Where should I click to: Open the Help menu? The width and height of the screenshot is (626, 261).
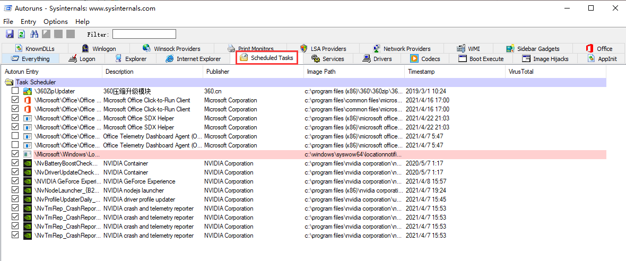[82, 22]
